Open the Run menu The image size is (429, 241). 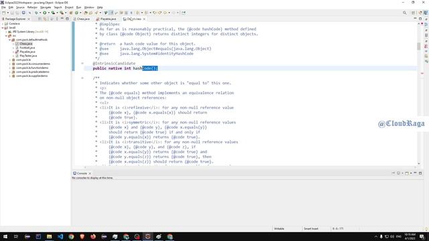[x=79, y=7]
